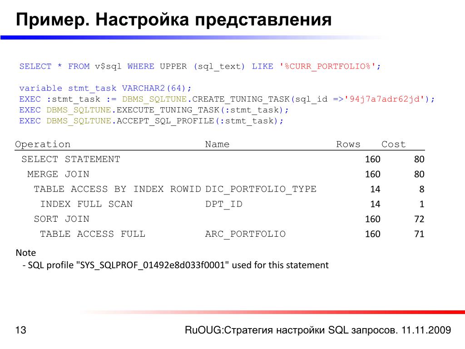Click the slide title "Пример. Настройка представления"
Image resolution: width=465 pixels, height=349 pixels.
coord(173,20)
